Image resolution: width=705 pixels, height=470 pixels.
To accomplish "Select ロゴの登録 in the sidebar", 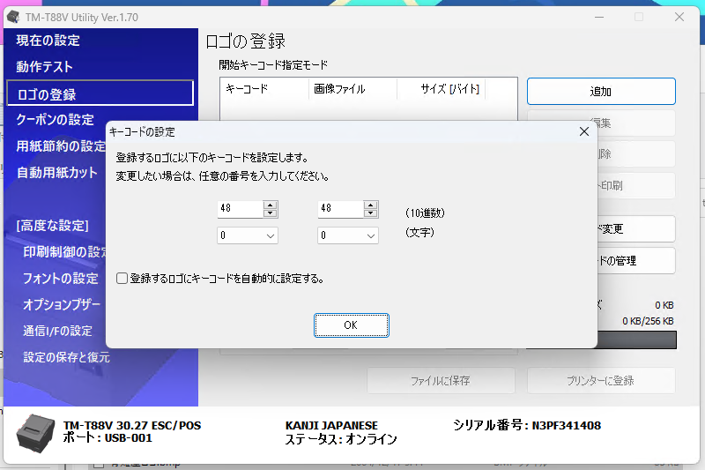I will pos(100,93).
